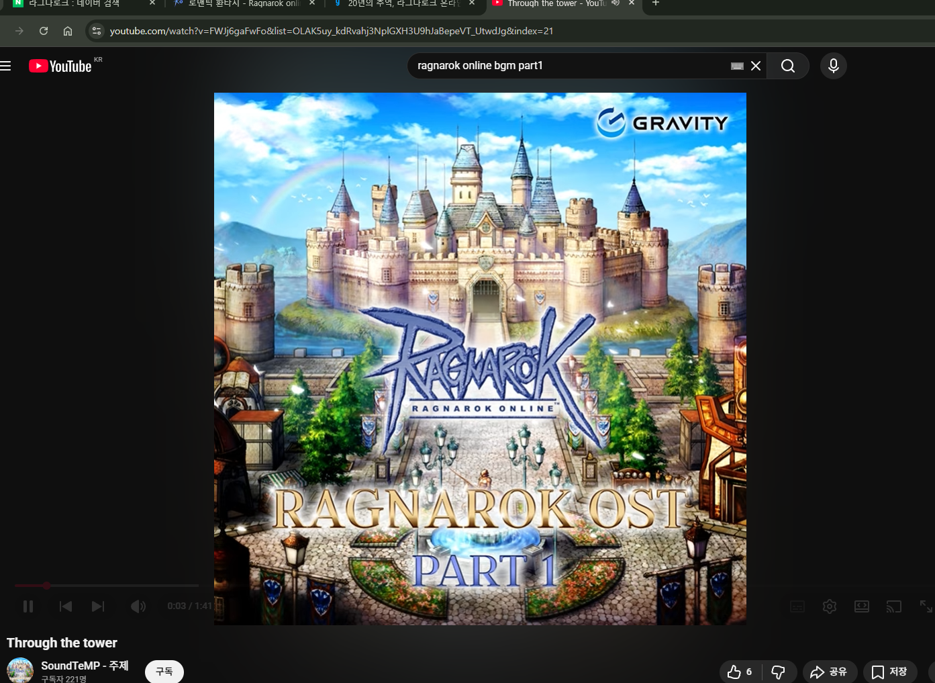The width and height of the screenshot is (935, 683).
Task: Clear the search box text
Action: pyautogui.click(x=756, y=66)
